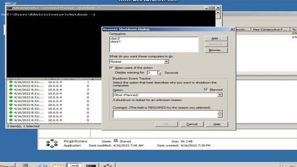
Task: Switch to Command Prompt taskbar icon
Action: pos(91,165)
